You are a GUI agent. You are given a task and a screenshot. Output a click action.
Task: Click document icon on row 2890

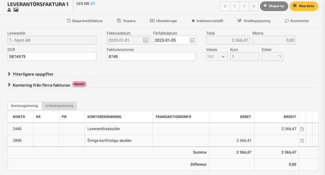click(x=302, y=141)
